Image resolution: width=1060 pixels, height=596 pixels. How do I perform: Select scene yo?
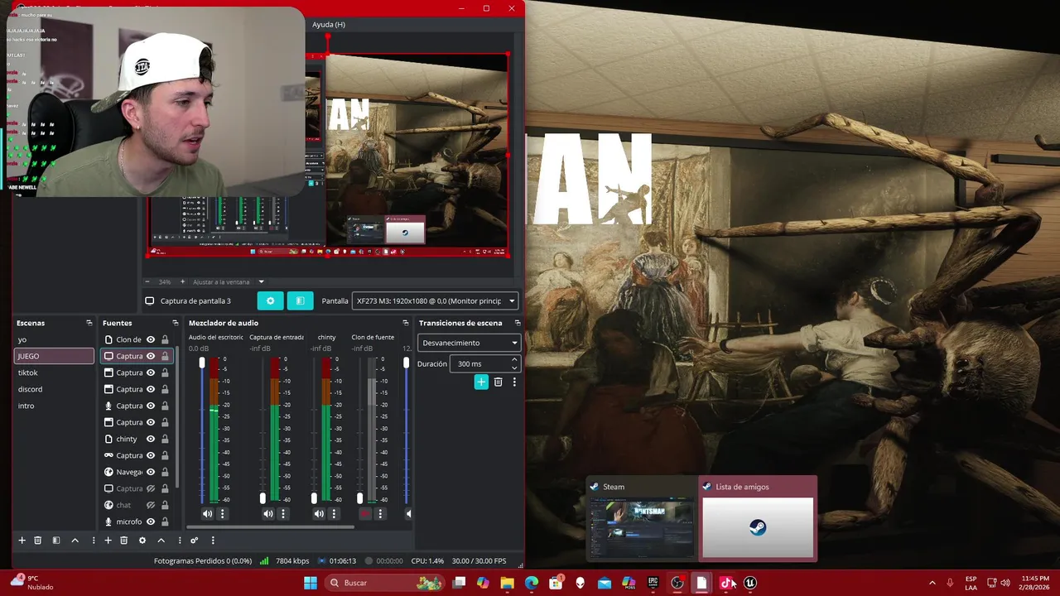(x=55, y=339)
